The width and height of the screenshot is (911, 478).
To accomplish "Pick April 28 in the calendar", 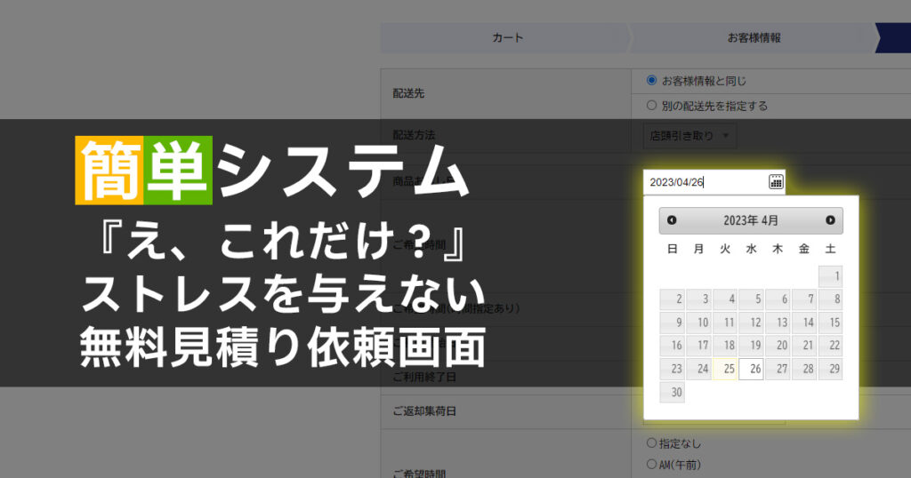I will click(804, 369).
